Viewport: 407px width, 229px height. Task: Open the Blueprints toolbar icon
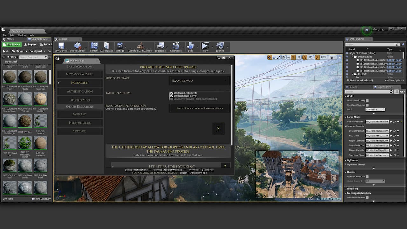(161, 47)
